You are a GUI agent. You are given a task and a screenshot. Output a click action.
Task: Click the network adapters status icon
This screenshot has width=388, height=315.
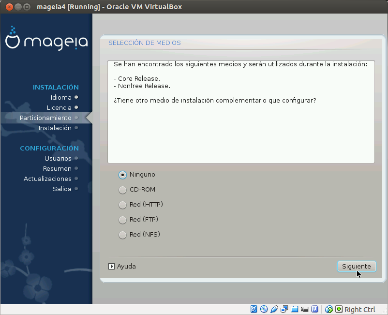pos(284,309)
